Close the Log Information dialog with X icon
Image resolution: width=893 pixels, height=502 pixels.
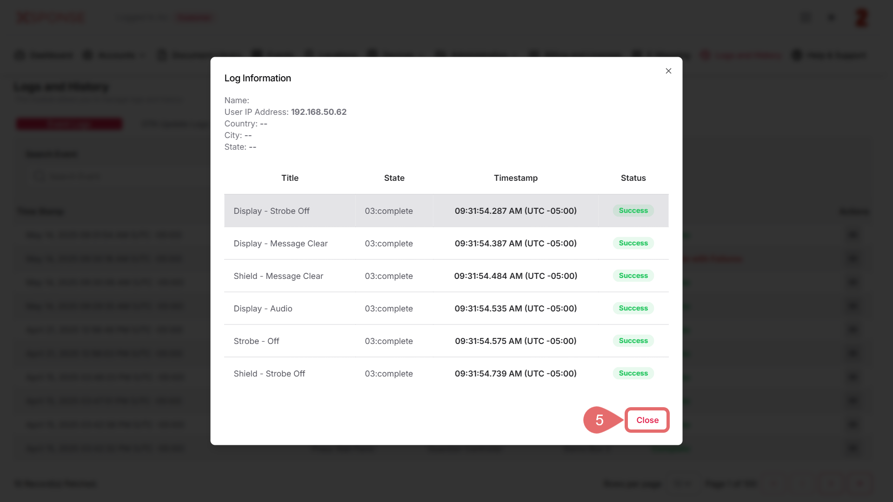tap(668, 71)
